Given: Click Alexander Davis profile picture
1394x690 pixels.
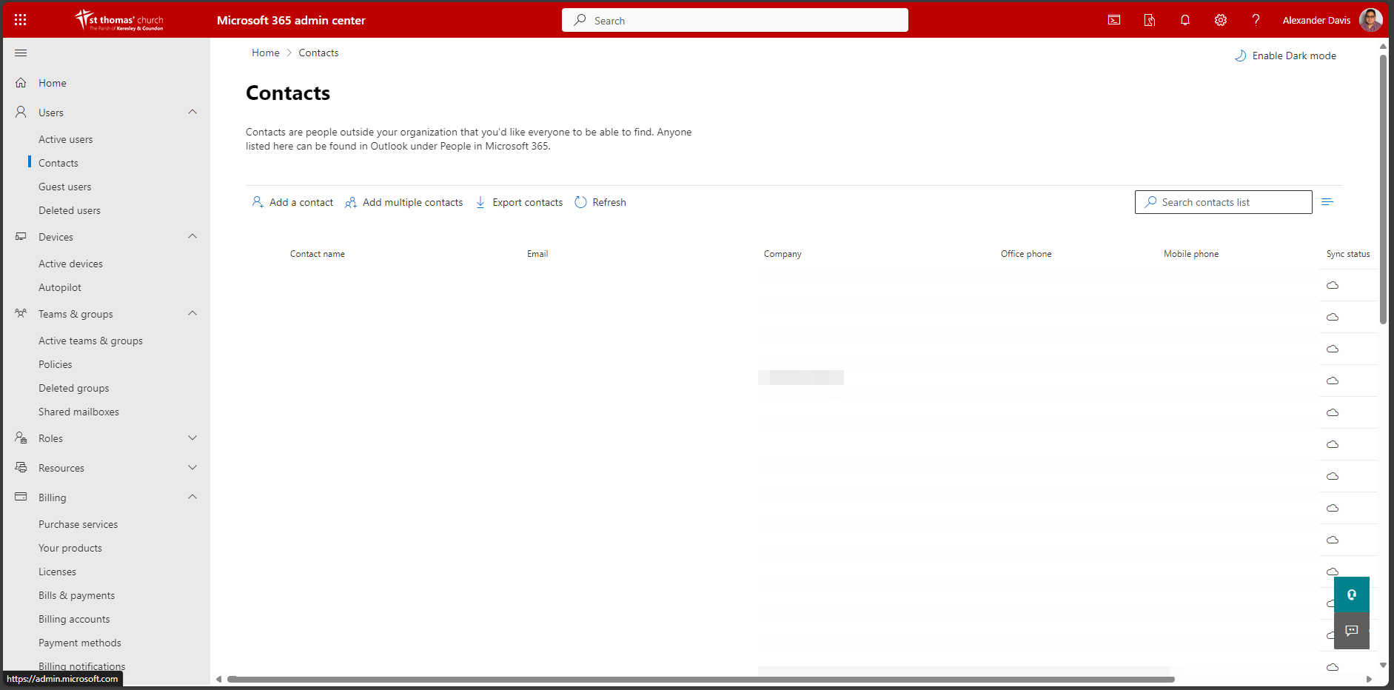Looking at the screenshot, I should point(1370,20).
